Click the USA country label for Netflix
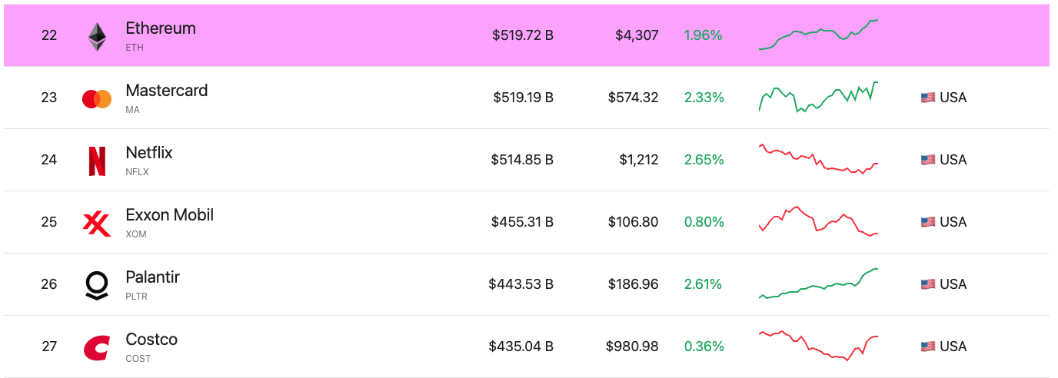The height and width of the screenshot is (378, 1058). pos(953,160)
